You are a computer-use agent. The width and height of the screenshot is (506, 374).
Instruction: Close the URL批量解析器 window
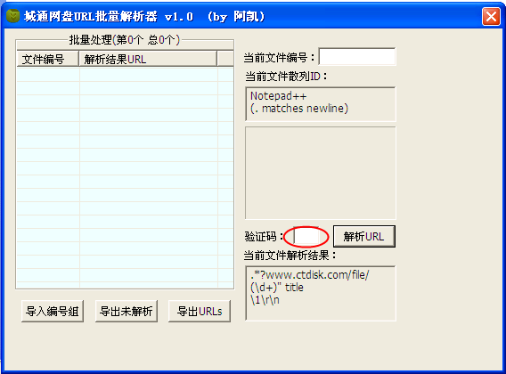coord(491,16)
